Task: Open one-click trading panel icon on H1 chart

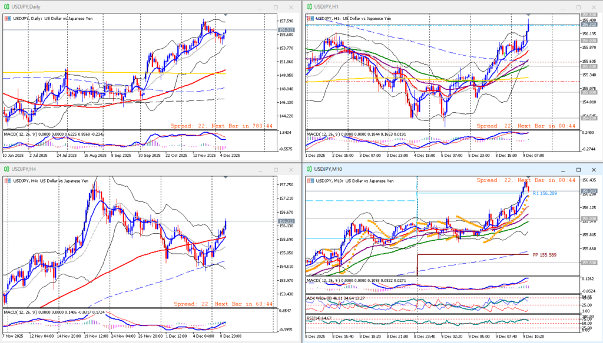Action: point(310,18)
